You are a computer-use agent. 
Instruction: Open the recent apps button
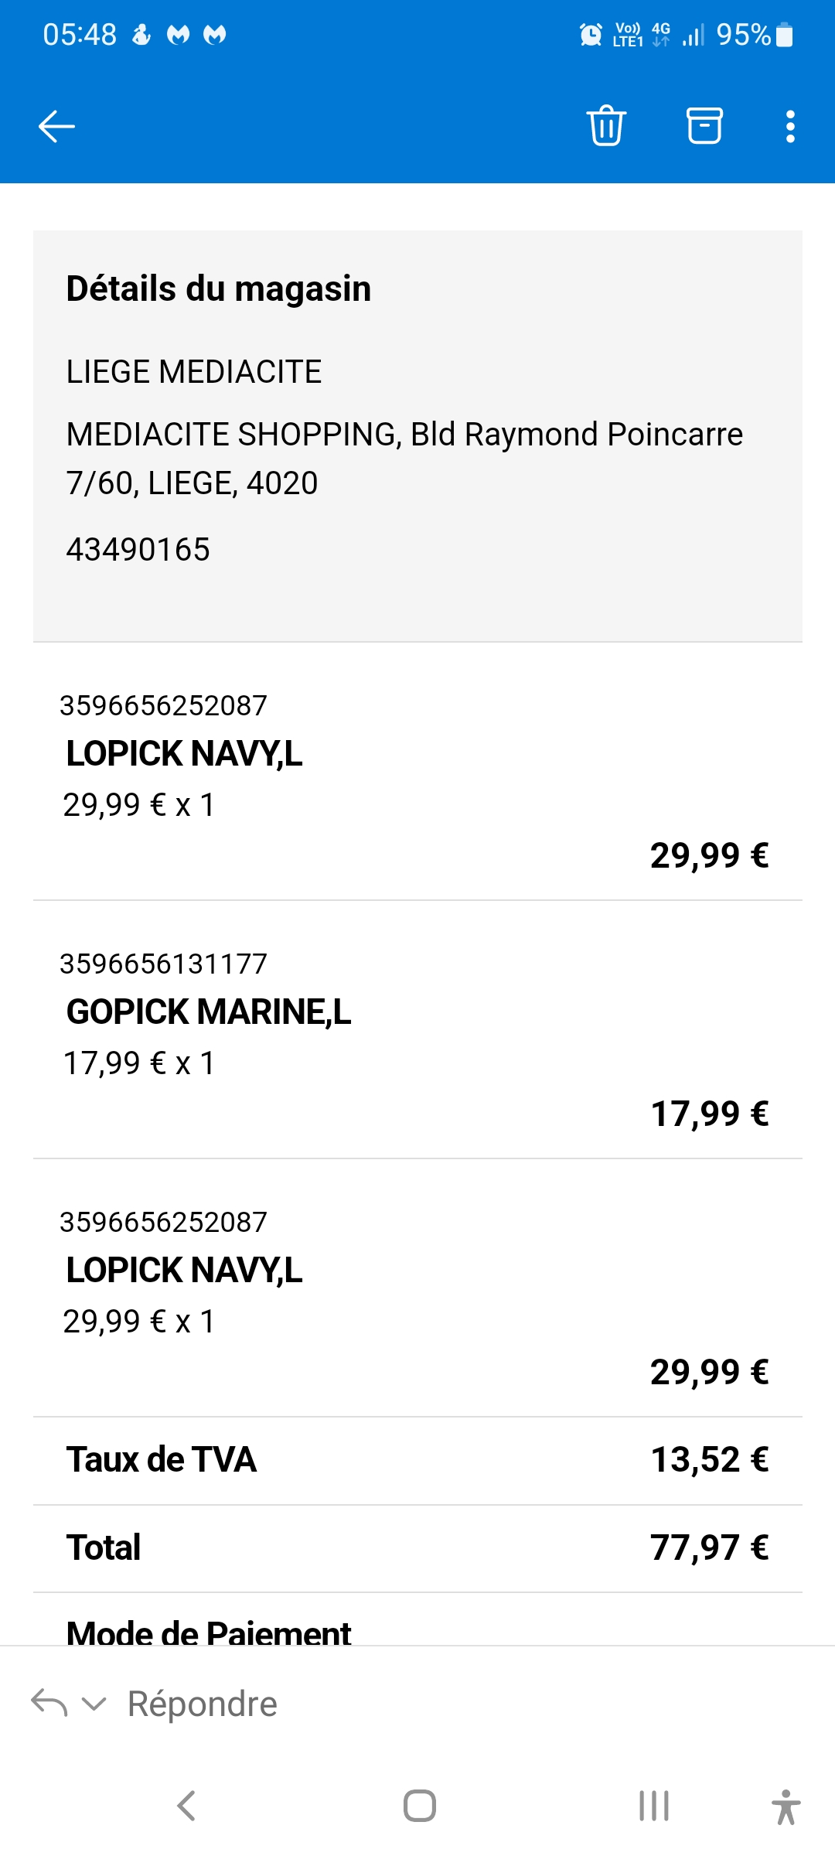[x=653, y=1806]
